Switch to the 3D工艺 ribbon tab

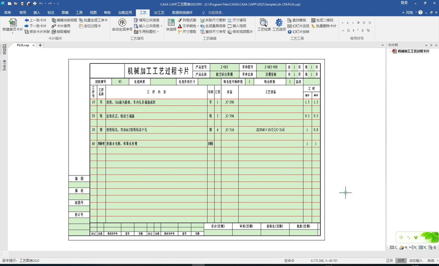(x=159, y=13)
